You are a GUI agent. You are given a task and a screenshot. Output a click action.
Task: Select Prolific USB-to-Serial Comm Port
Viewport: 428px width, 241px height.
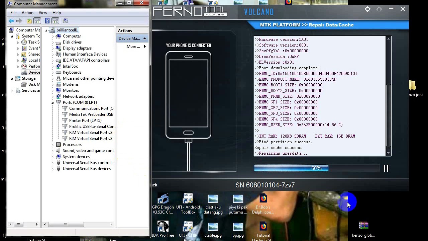88,127
